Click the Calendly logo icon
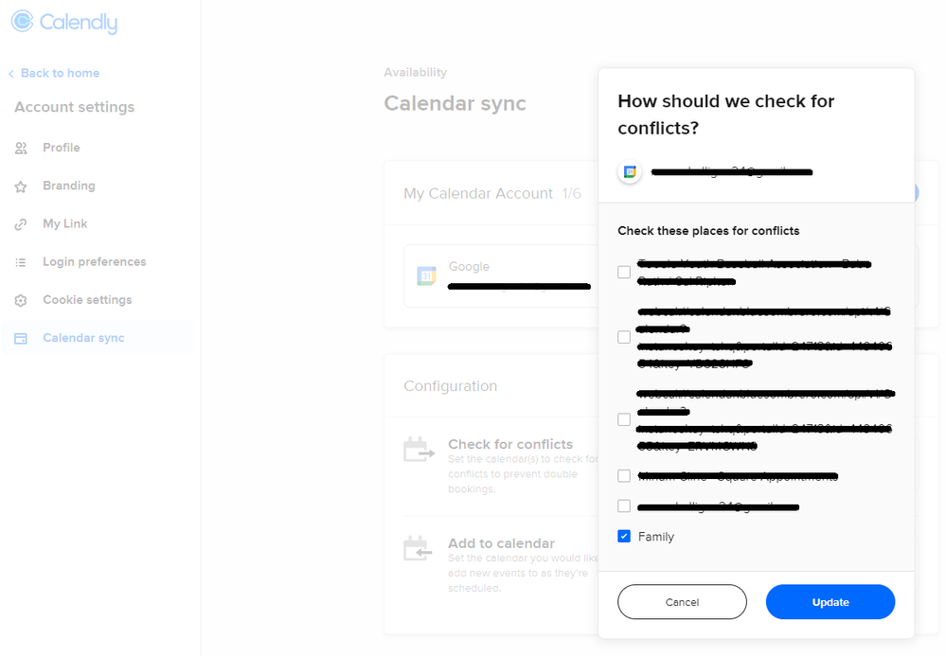Viewport: 946px width, 656px height. tap(22, 22)
